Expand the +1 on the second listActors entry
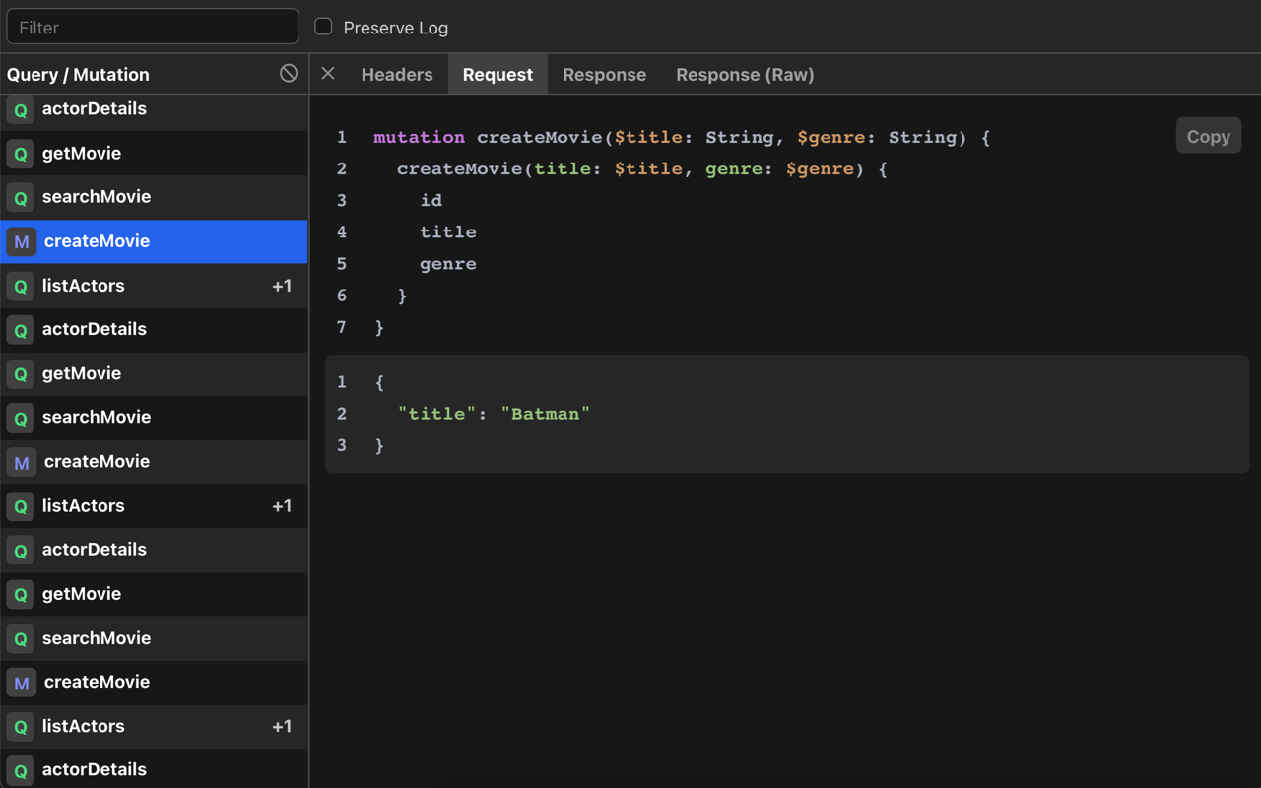 tap(282, 505)
